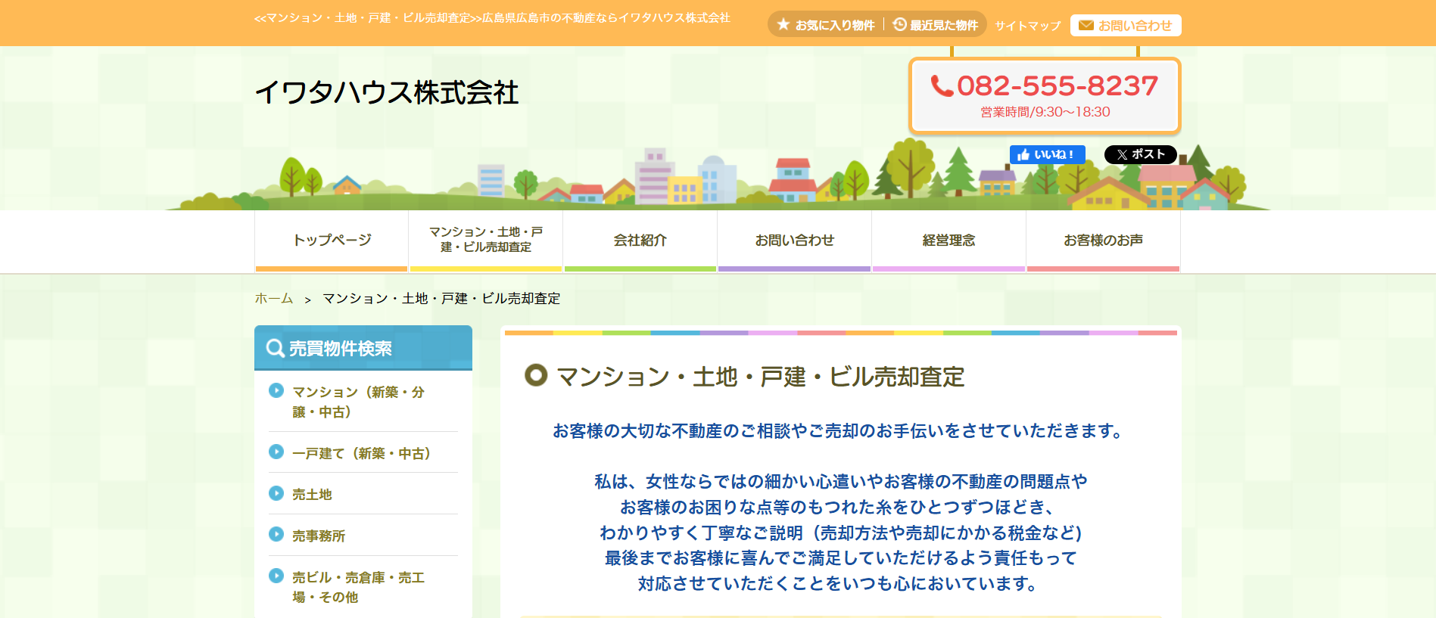Screen dimensions: 1436x618
Task: Click the イワタハウス株式会社 site logo
Action: click(387, 93)
